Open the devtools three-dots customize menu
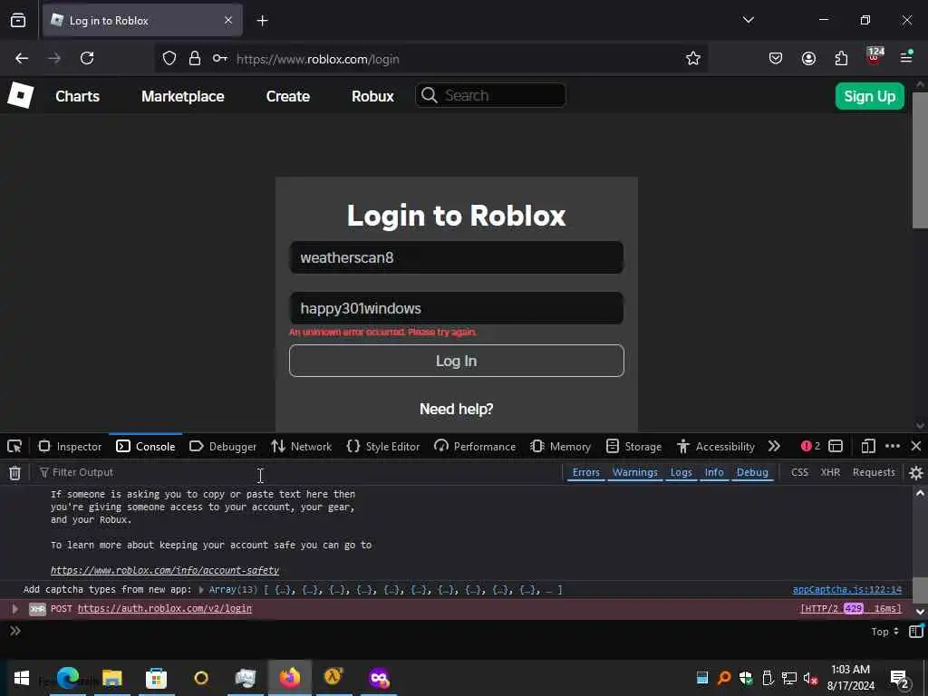The image size is (928, 696). [893, 446]
